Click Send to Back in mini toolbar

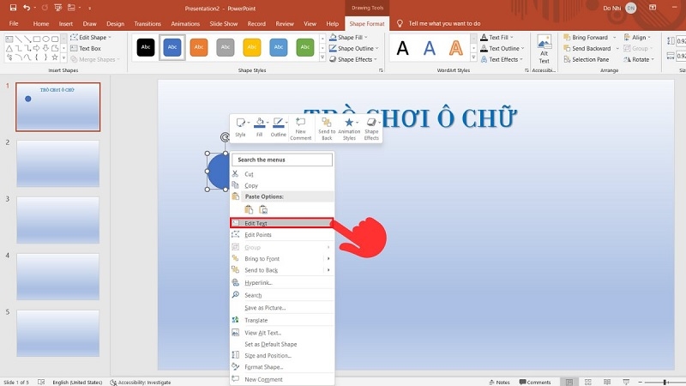(327, 128)
